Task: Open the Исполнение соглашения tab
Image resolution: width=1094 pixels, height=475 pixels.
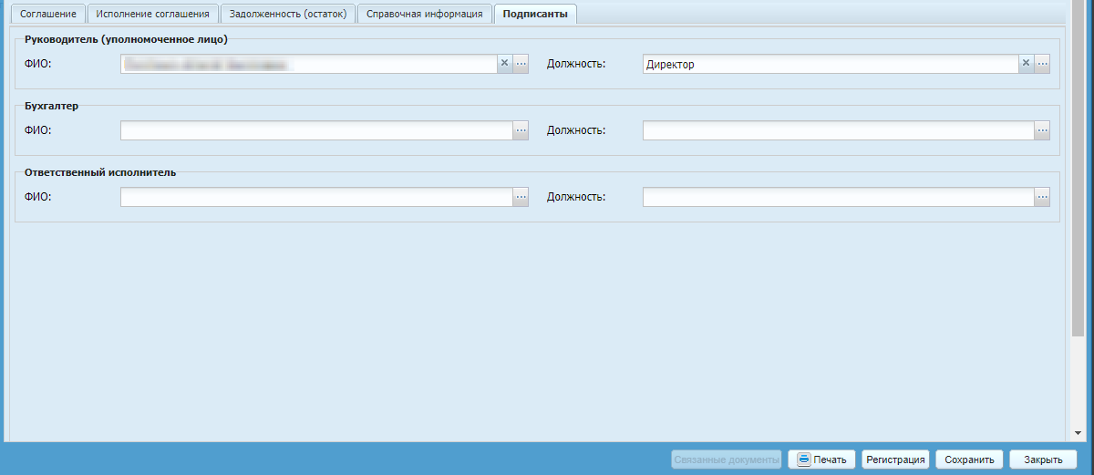Action: 153,14
